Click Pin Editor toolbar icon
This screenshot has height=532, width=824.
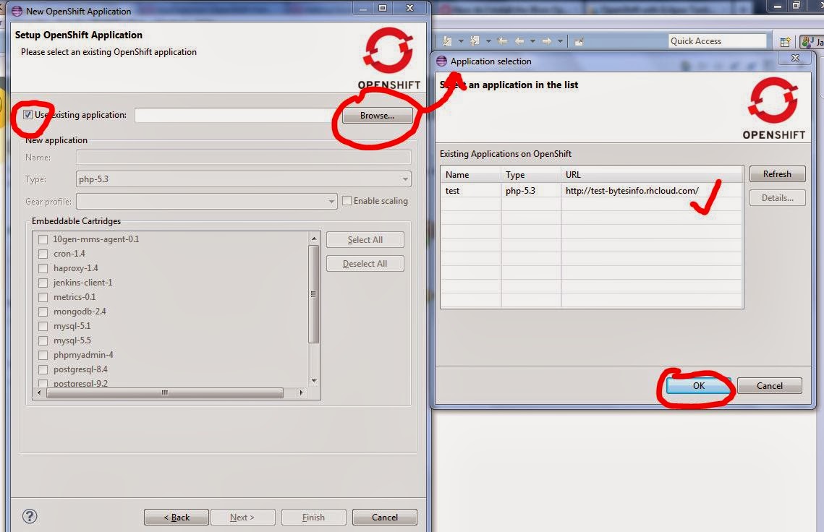point(579,41)
